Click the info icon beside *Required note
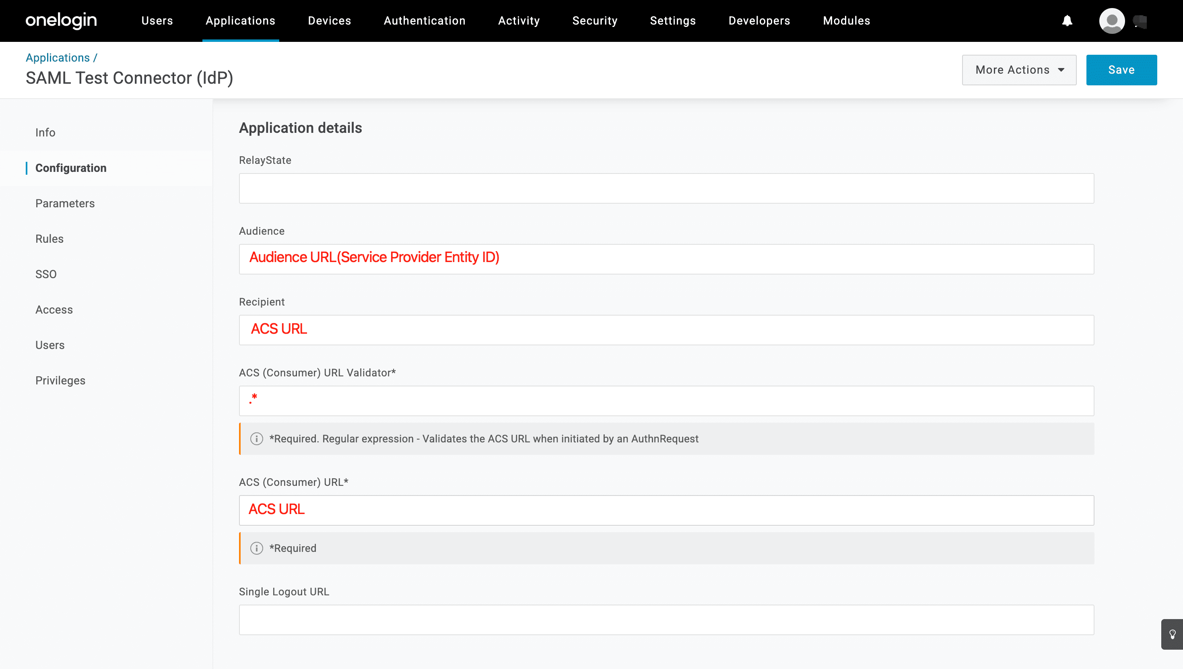The width and height of the screenshot is (1183, 669). (x=256, y=548)
